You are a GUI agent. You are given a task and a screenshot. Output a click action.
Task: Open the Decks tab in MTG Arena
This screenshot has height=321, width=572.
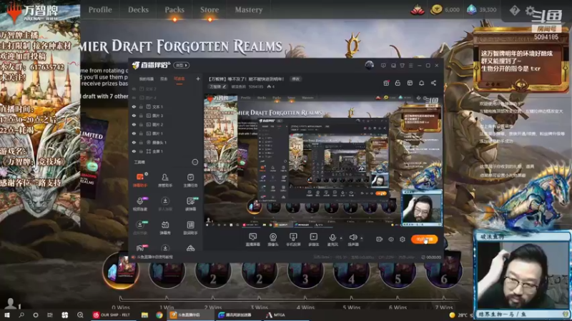click(138, 10)
